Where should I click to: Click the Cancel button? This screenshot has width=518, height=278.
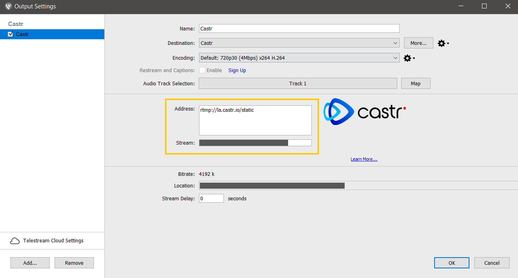click(x=492, y=263)
